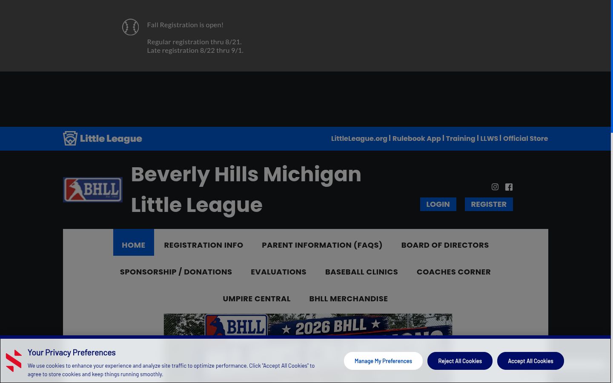Screen dimensions: 613x383
Task: Click 'Fall Registration is open!' text
Action: tap(185, 25)
